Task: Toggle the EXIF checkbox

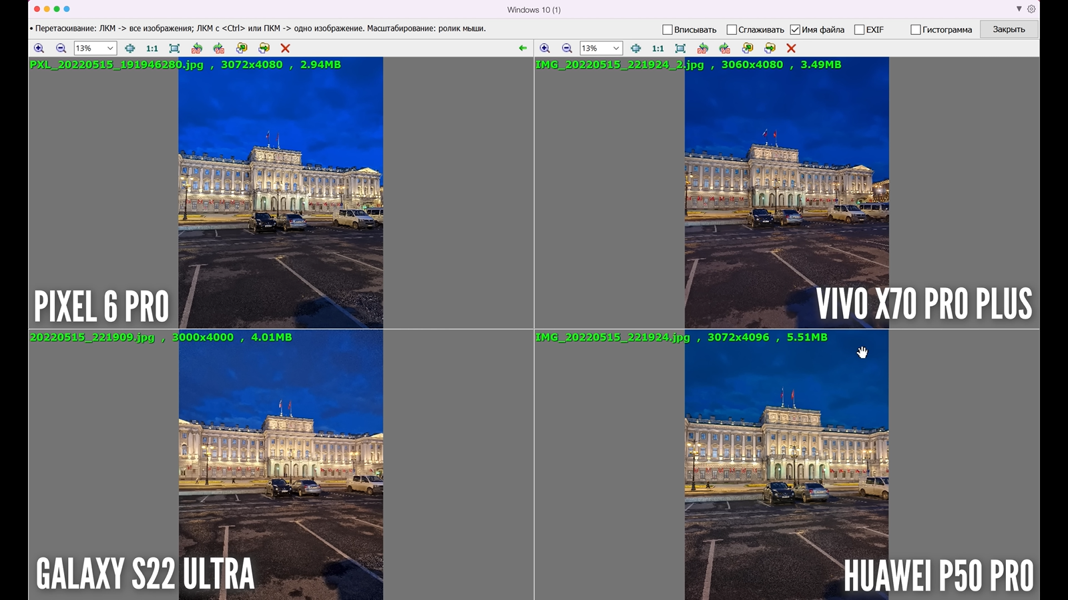Action: coord(860,29)
